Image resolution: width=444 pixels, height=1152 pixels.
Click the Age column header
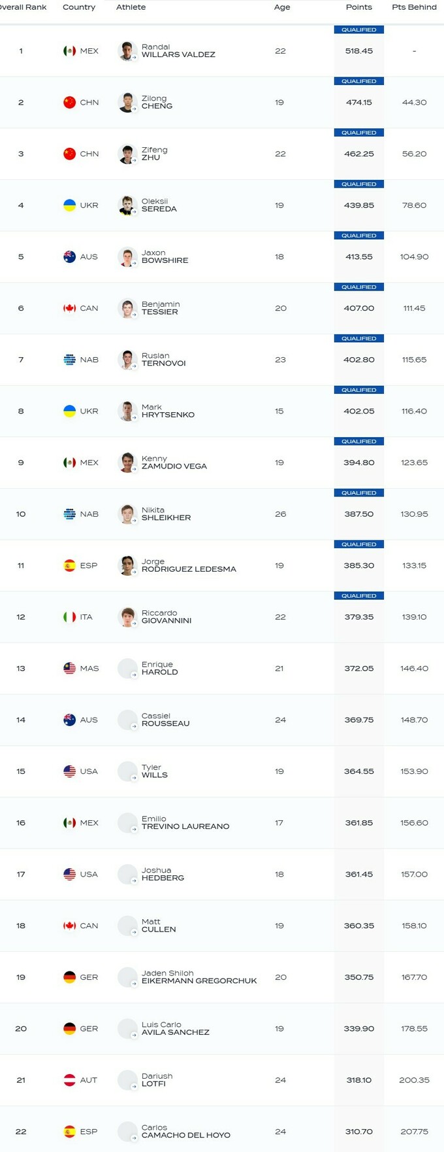(282, 7)
